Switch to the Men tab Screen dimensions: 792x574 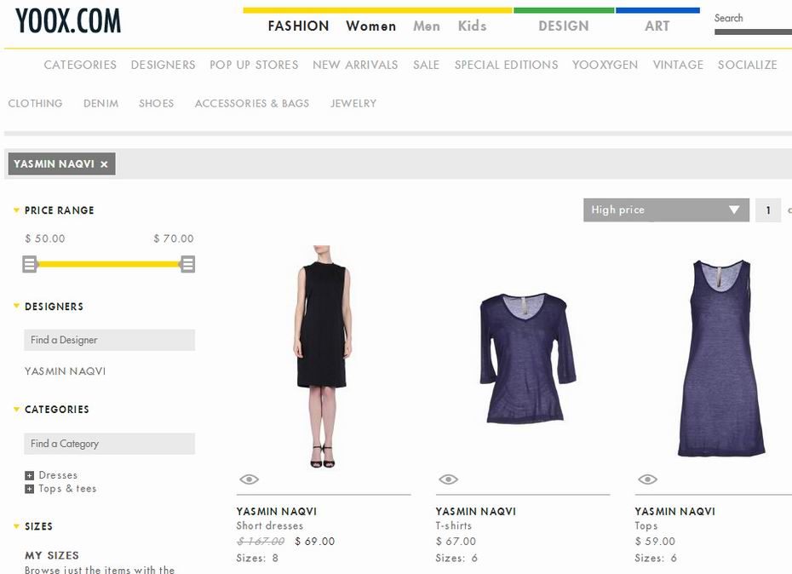point(427,26)
